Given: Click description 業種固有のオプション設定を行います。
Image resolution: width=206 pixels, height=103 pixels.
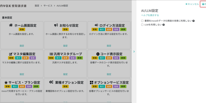Looking at the screenshot, I should 65,91.
